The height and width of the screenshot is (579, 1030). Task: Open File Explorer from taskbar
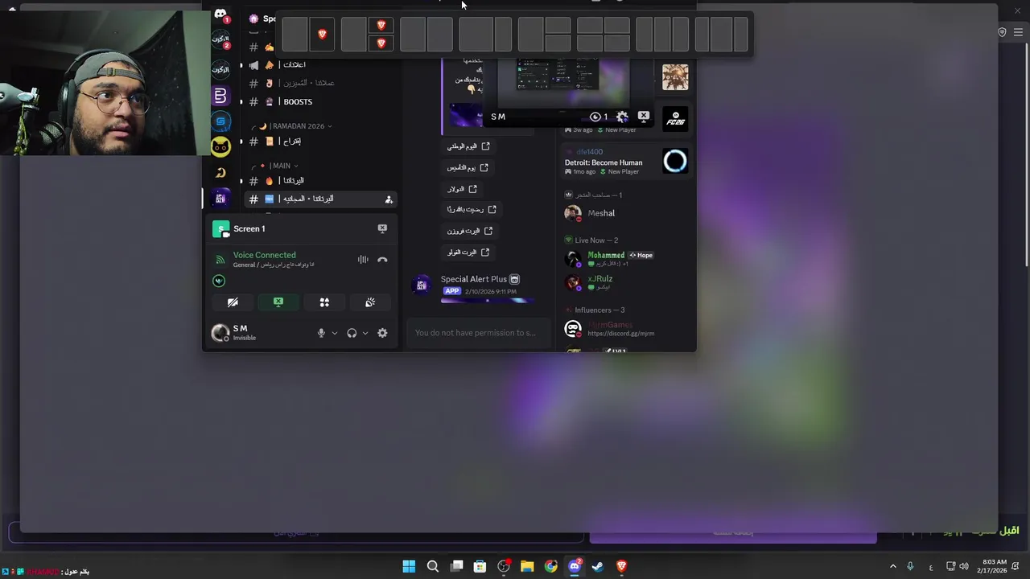[x=527, y=566]
